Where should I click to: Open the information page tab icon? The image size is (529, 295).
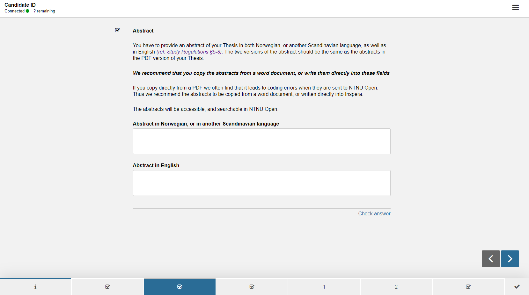35,287
